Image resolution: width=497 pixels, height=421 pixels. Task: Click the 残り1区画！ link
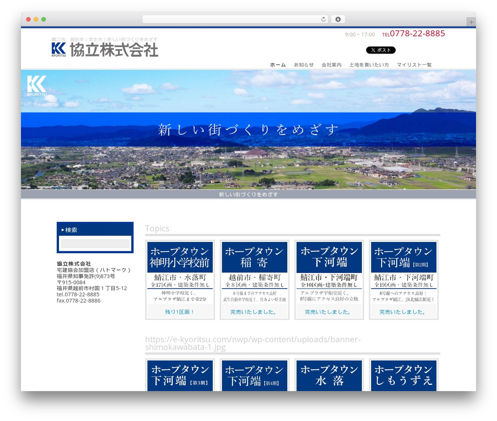pos(180,312)
